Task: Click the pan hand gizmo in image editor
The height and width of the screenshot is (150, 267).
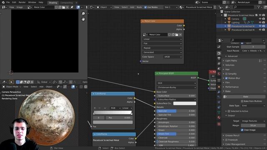Action: click(x=83, y=19)
